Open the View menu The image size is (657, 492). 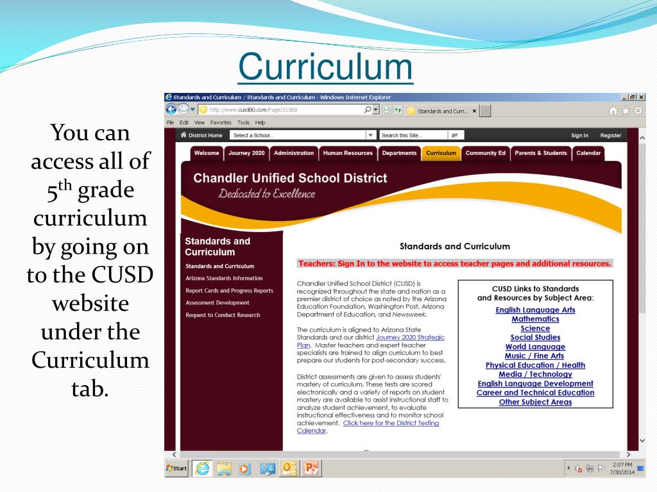coord(200,122)
